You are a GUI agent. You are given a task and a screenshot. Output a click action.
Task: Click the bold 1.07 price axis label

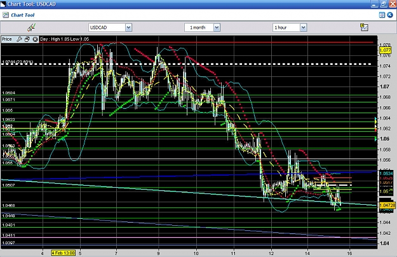pyautogui.click(x=384, y=87)
